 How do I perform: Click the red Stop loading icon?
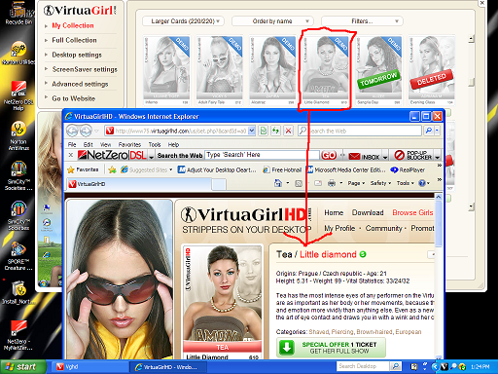[x=288, y=131]
